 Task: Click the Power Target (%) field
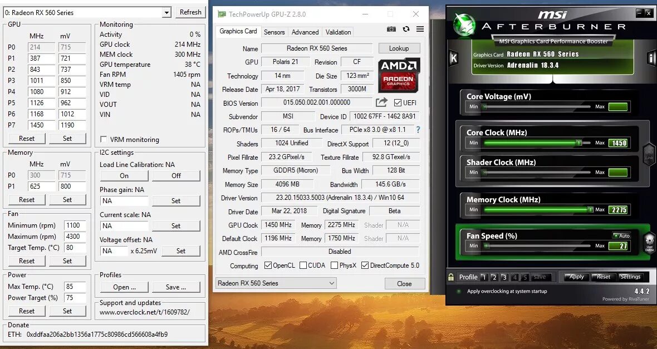click(x=75, y=298)
